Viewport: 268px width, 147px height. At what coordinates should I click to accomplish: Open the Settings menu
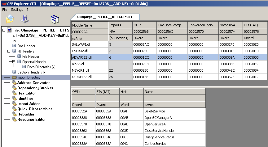[17, 10]
